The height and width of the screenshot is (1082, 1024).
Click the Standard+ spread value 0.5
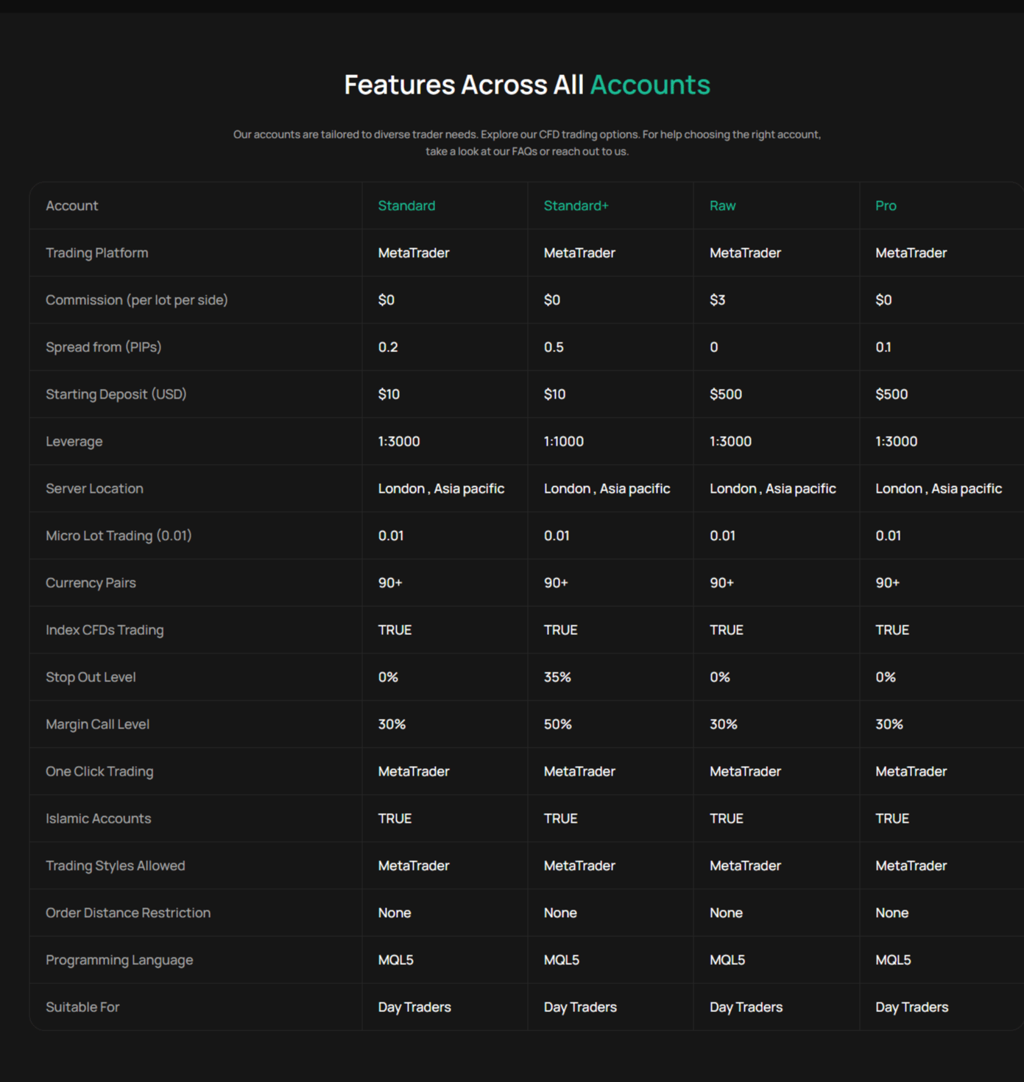pos(554,347)
